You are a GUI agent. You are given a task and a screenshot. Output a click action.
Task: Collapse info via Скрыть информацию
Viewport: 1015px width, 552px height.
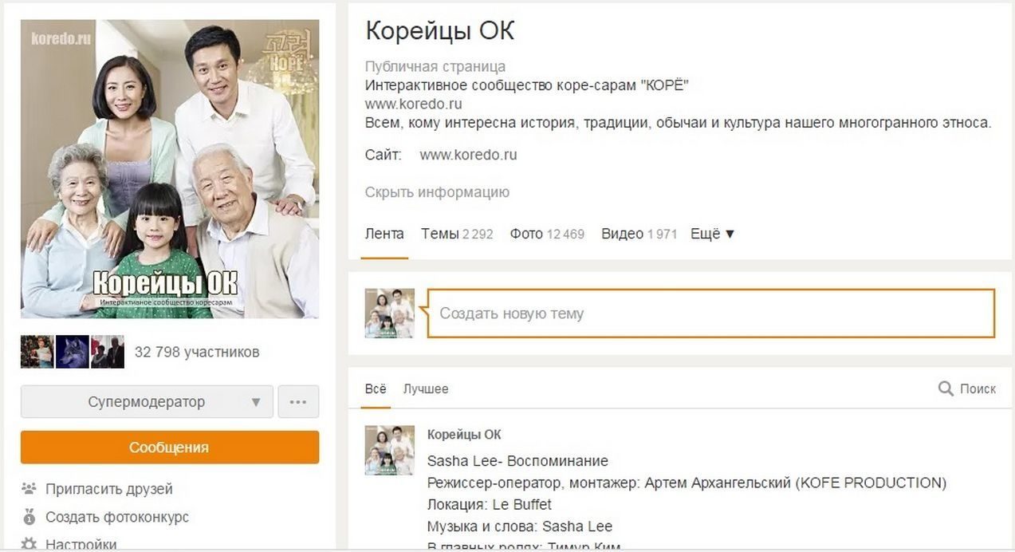pyautogui.click(x=437, y=192)
